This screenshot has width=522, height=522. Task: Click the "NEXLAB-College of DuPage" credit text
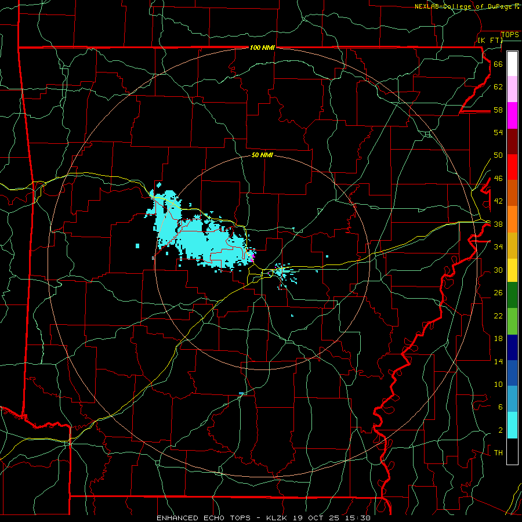click(x=464, y=6)
